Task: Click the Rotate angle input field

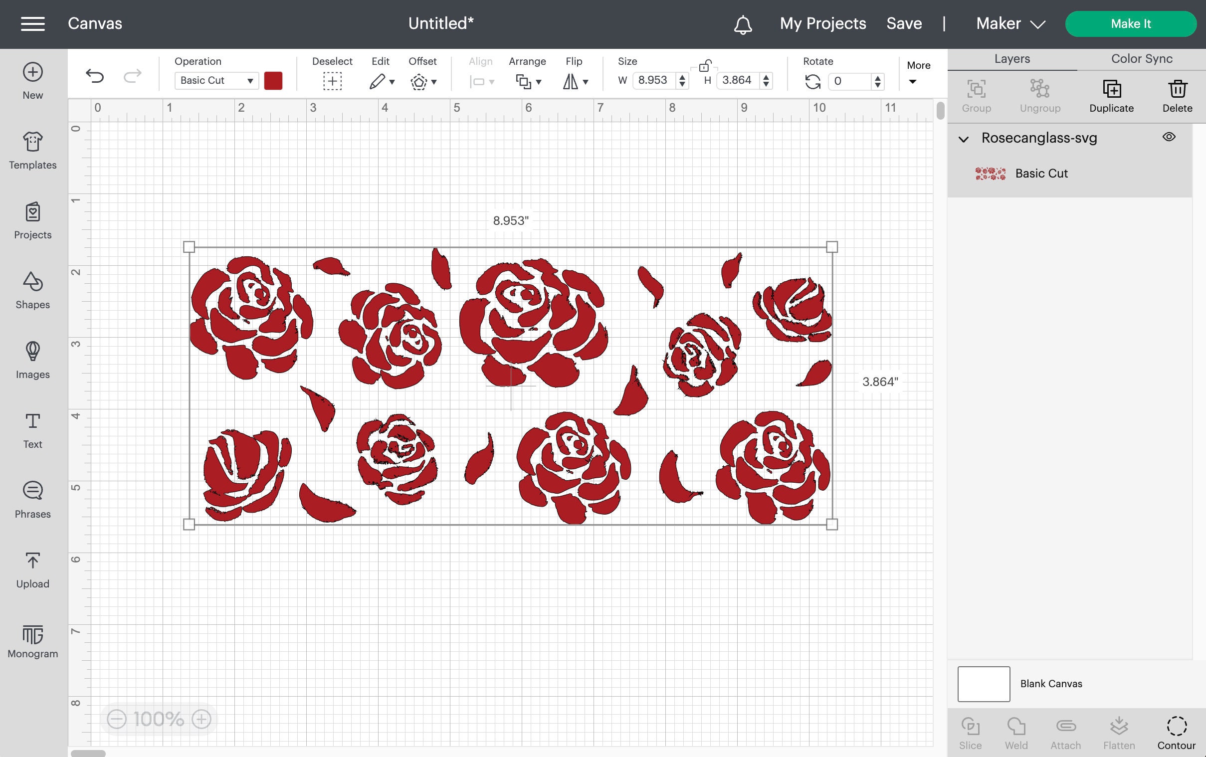Action: [849, 82]
